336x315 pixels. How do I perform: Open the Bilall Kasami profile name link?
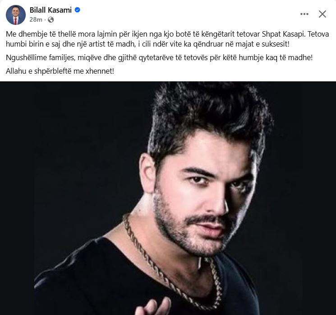click(51, 10)
